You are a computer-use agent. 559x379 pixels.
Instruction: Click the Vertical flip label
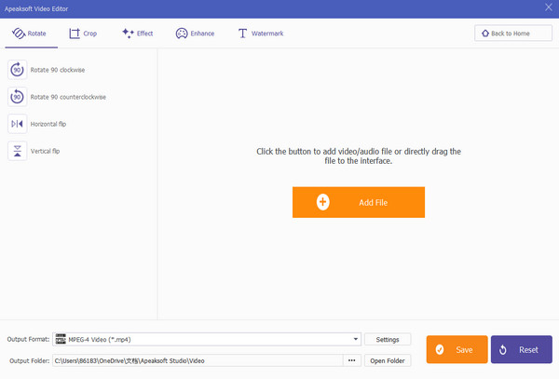pyautogui.click(x=45, y=151)
